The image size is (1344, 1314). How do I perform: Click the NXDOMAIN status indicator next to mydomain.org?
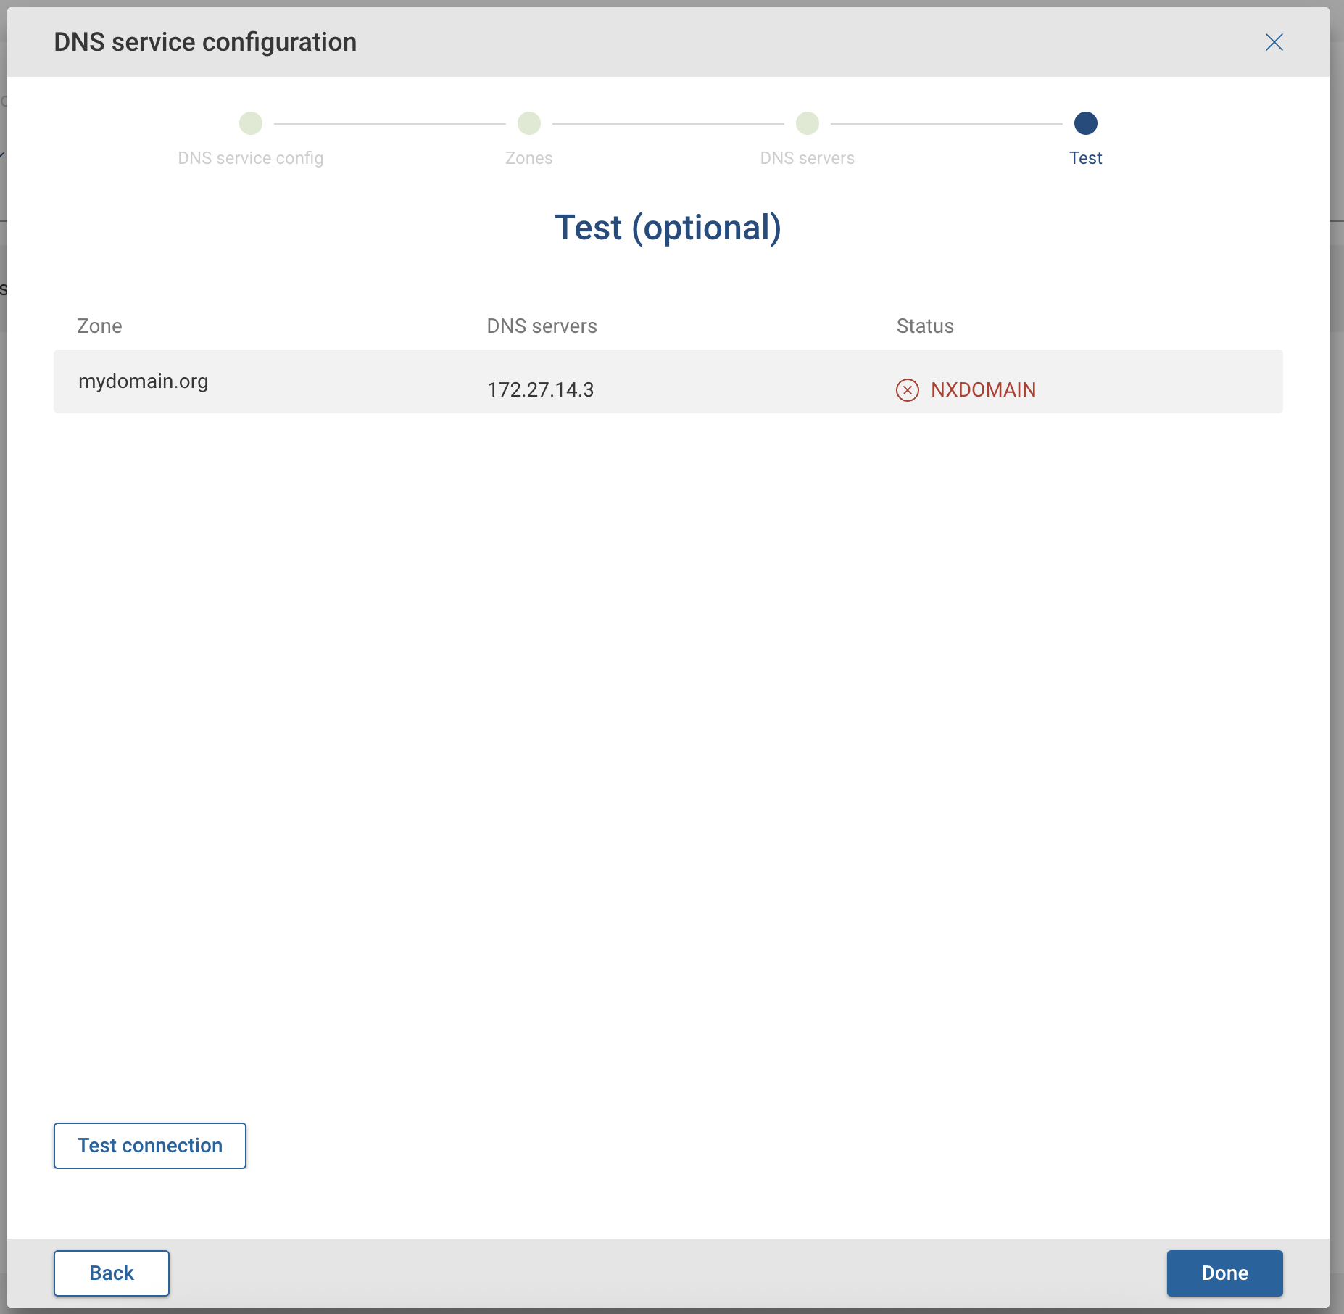click(x=966, y=389)
